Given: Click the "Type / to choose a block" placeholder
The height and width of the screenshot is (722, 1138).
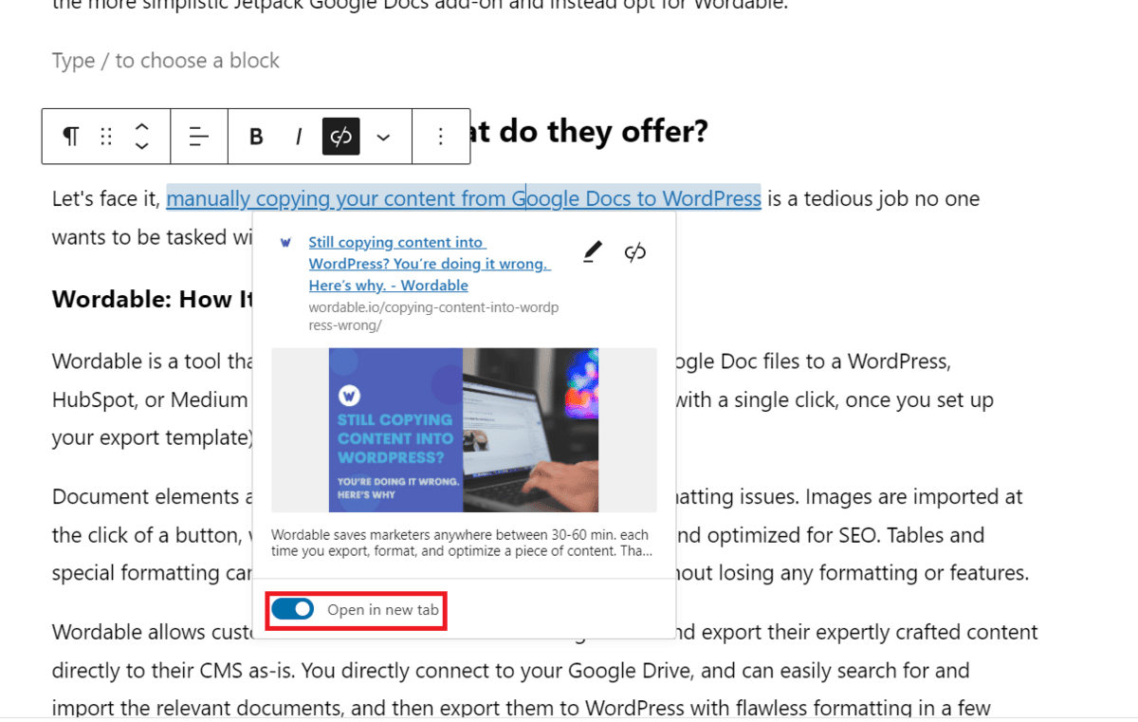Looking at the screenshot, I should (165, 60).
